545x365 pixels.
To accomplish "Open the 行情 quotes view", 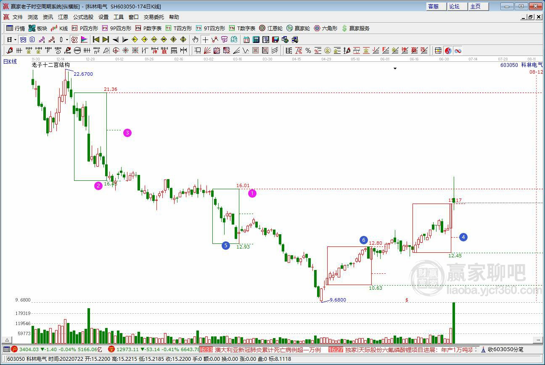I will pos(16,28).
